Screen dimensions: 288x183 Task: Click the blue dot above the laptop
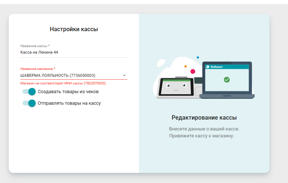tap(198, 58)
